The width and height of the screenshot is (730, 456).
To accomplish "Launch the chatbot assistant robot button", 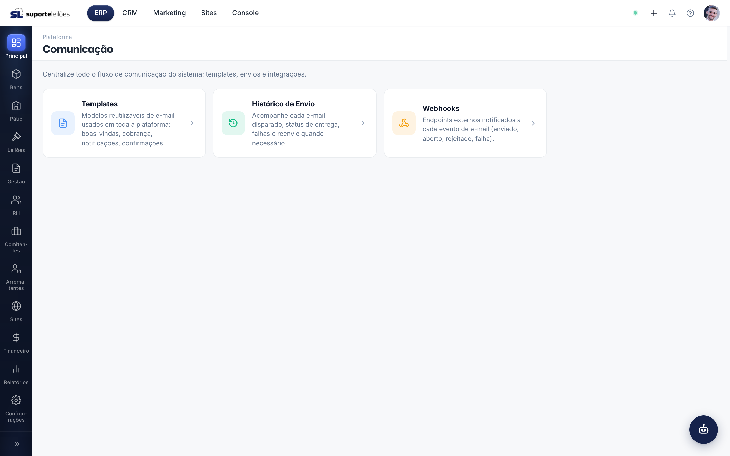I will pos(703,429).
